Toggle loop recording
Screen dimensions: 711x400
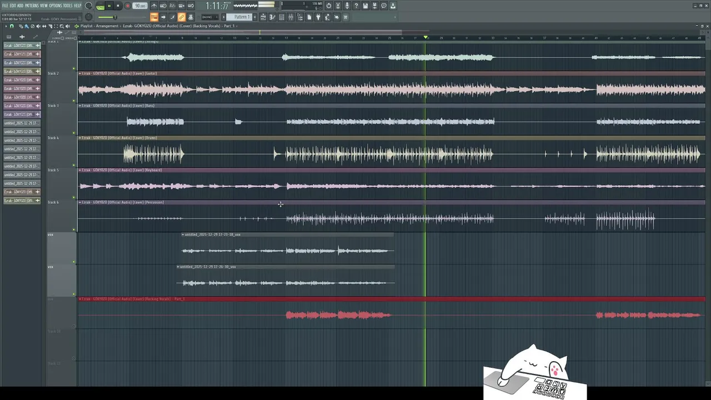pyautogui.click(x=191, y=6)
